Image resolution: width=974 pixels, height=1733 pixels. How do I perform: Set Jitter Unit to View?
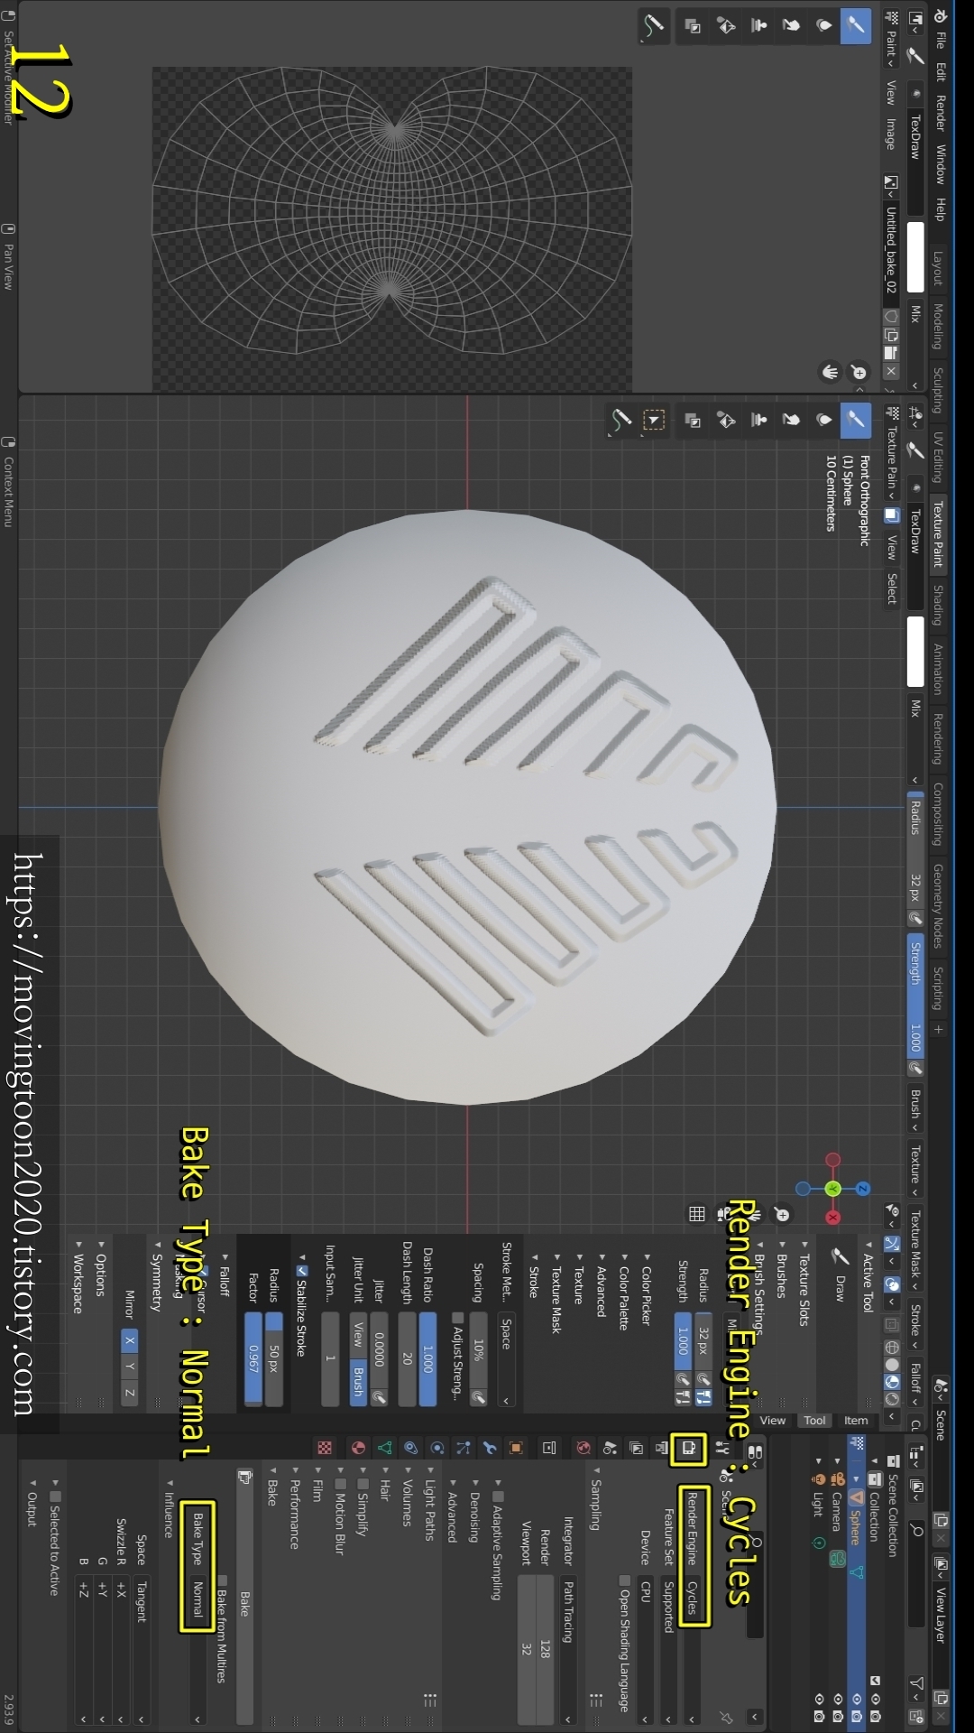click(x=358, y=1333)
